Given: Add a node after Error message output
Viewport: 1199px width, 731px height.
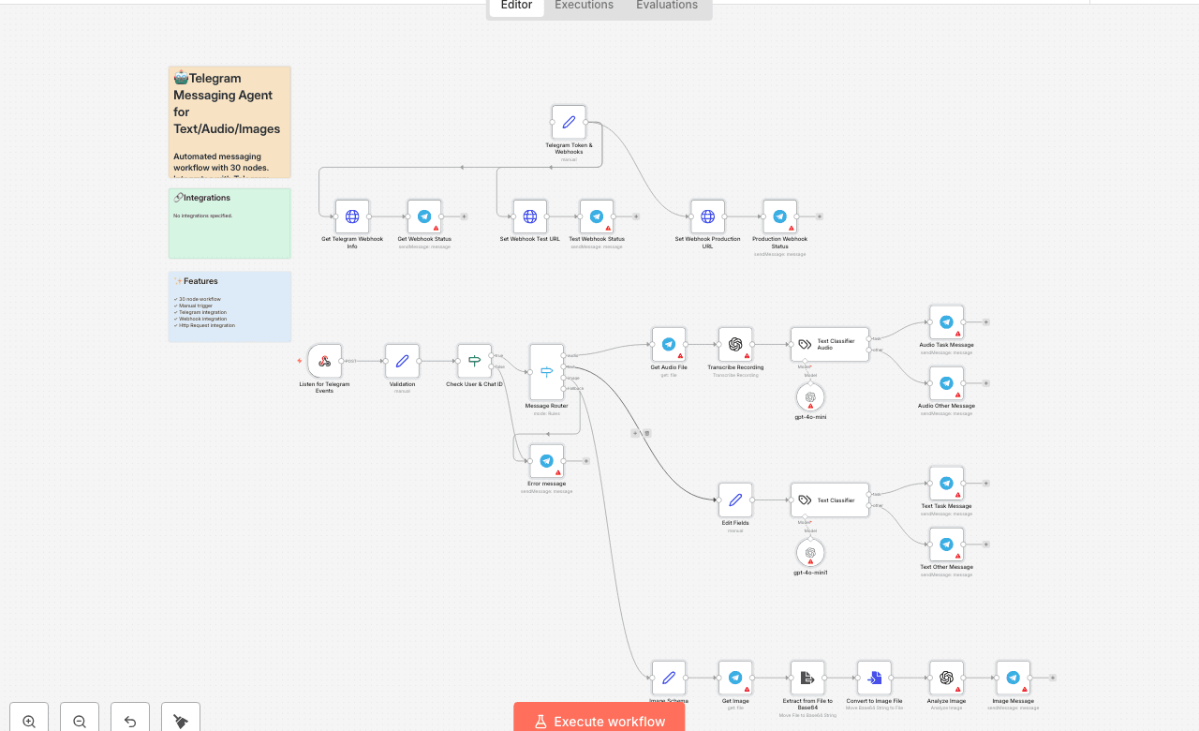Looking at the screenshot, I should pyautogui.click(x=586, y=461).
